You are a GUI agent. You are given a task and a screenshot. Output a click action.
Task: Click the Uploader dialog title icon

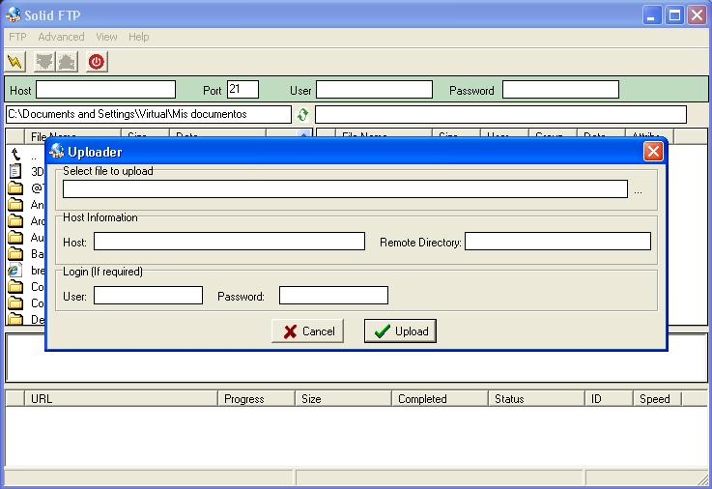57,151
